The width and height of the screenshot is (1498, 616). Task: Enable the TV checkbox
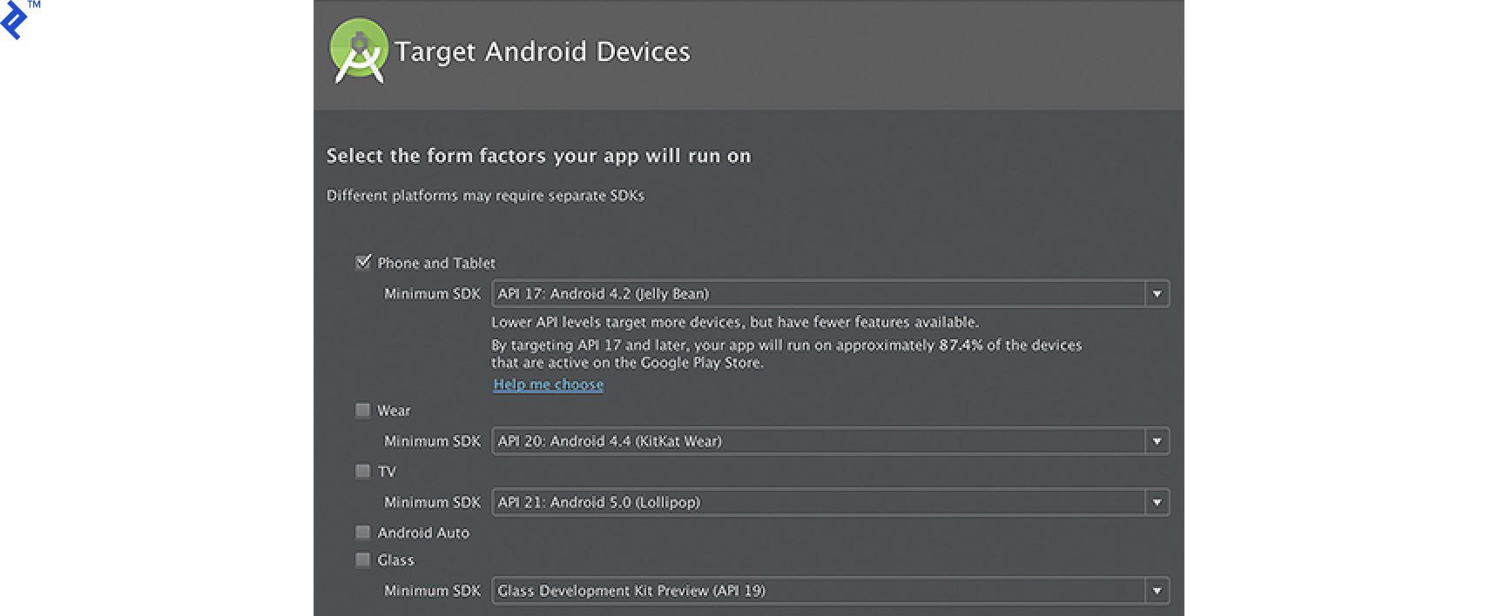coord(363,471)
